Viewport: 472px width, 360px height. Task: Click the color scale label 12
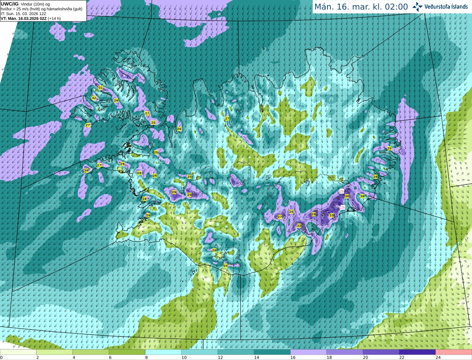coord(220,357)
